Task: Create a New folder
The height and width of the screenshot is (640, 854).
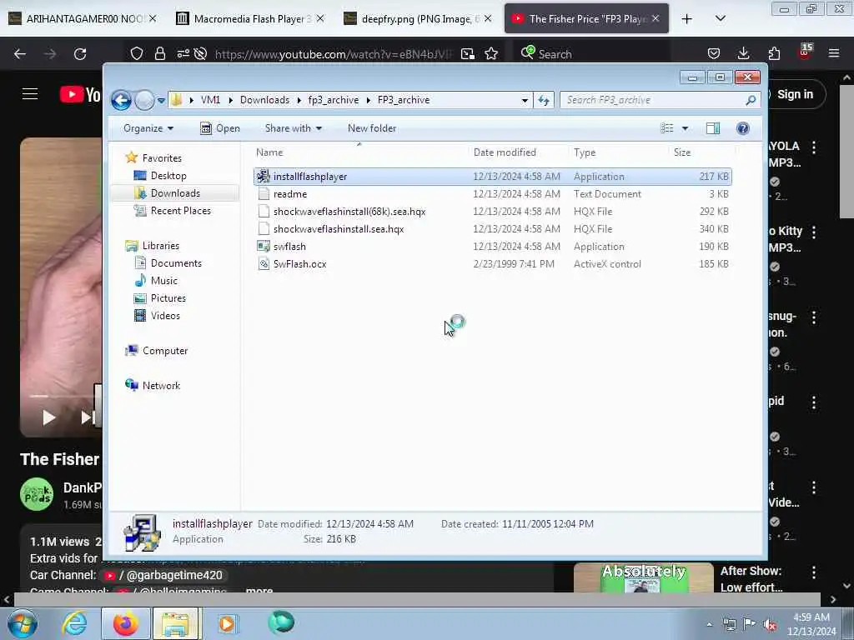Action: point(372,128)
